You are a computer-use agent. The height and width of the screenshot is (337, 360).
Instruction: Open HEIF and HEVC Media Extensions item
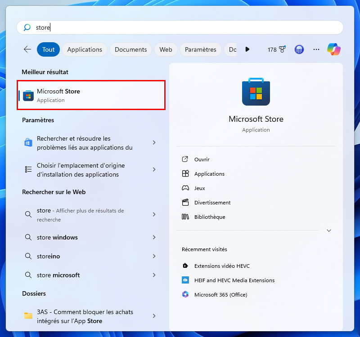[234, 280]
